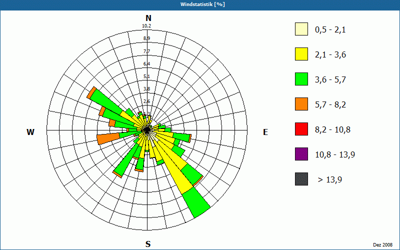Click the yellow 2,1 - 3,6 legend swatch

tap(301, 54)
